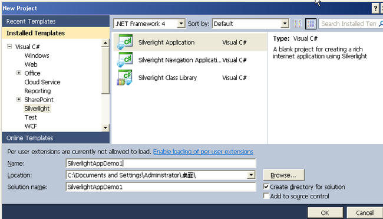Expand the Office tree node
Viewport: 383px width, 219px height.
point(19,73)
